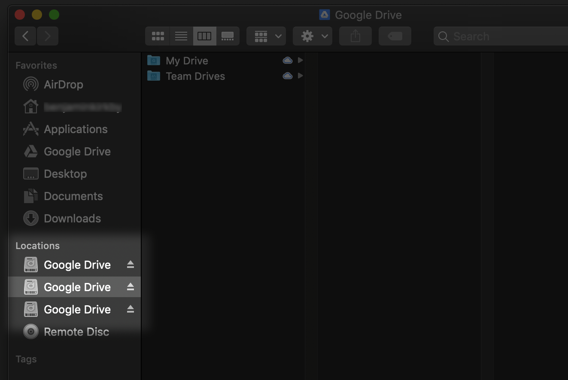Select the last Google Drive under Locations
The width and height of the screenshot is (568, 380).
pyautogui.click(x=74, y=310)
